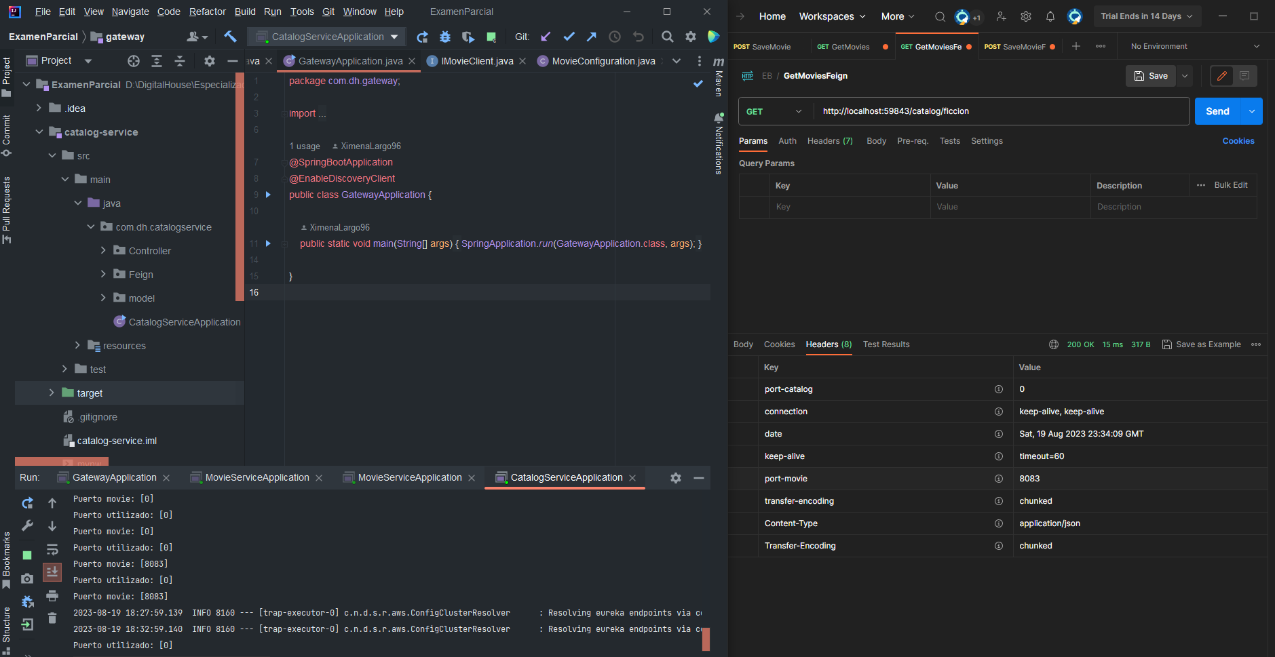Open Postman notifications bell

(x=1050, y=16)
